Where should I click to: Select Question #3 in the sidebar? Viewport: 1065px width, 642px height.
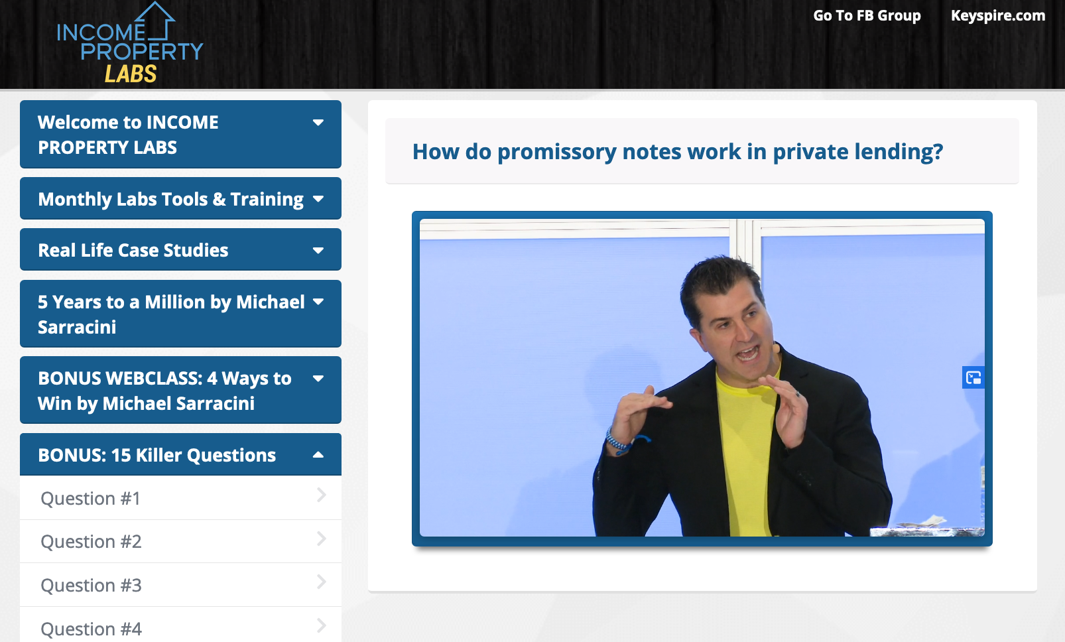(92, 586)
